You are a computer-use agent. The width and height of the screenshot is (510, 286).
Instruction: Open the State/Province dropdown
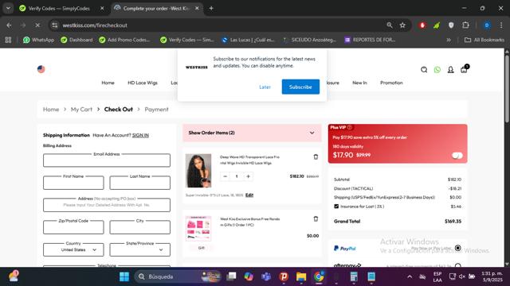click(140, 249)
